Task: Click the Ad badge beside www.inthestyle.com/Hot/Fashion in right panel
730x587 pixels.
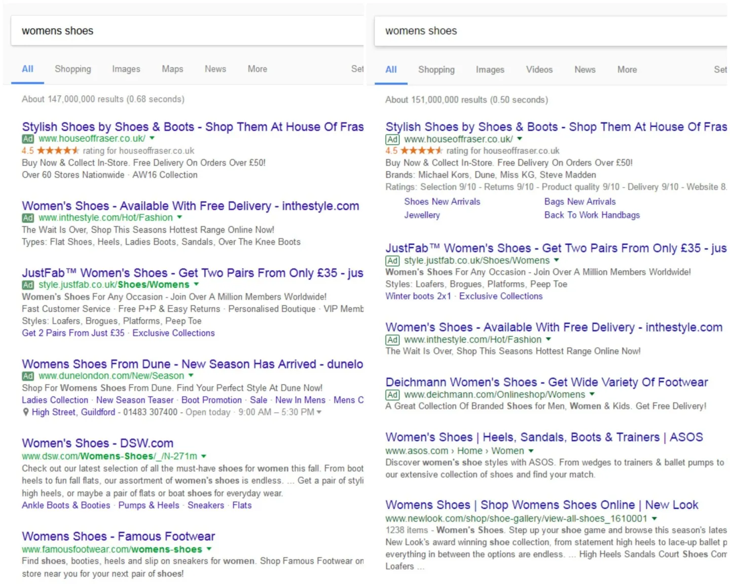Action: [392, 340]
